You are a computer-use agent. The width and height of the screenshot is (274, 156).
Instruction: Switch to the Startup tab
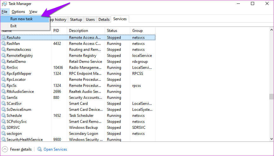point(76,20)
